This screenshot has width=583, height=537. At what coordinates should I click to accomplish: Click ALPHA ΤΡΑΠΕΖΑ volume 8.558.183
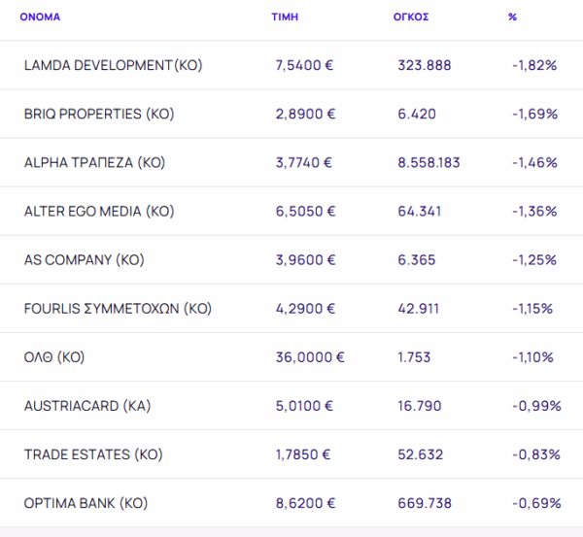coord(429,162)
